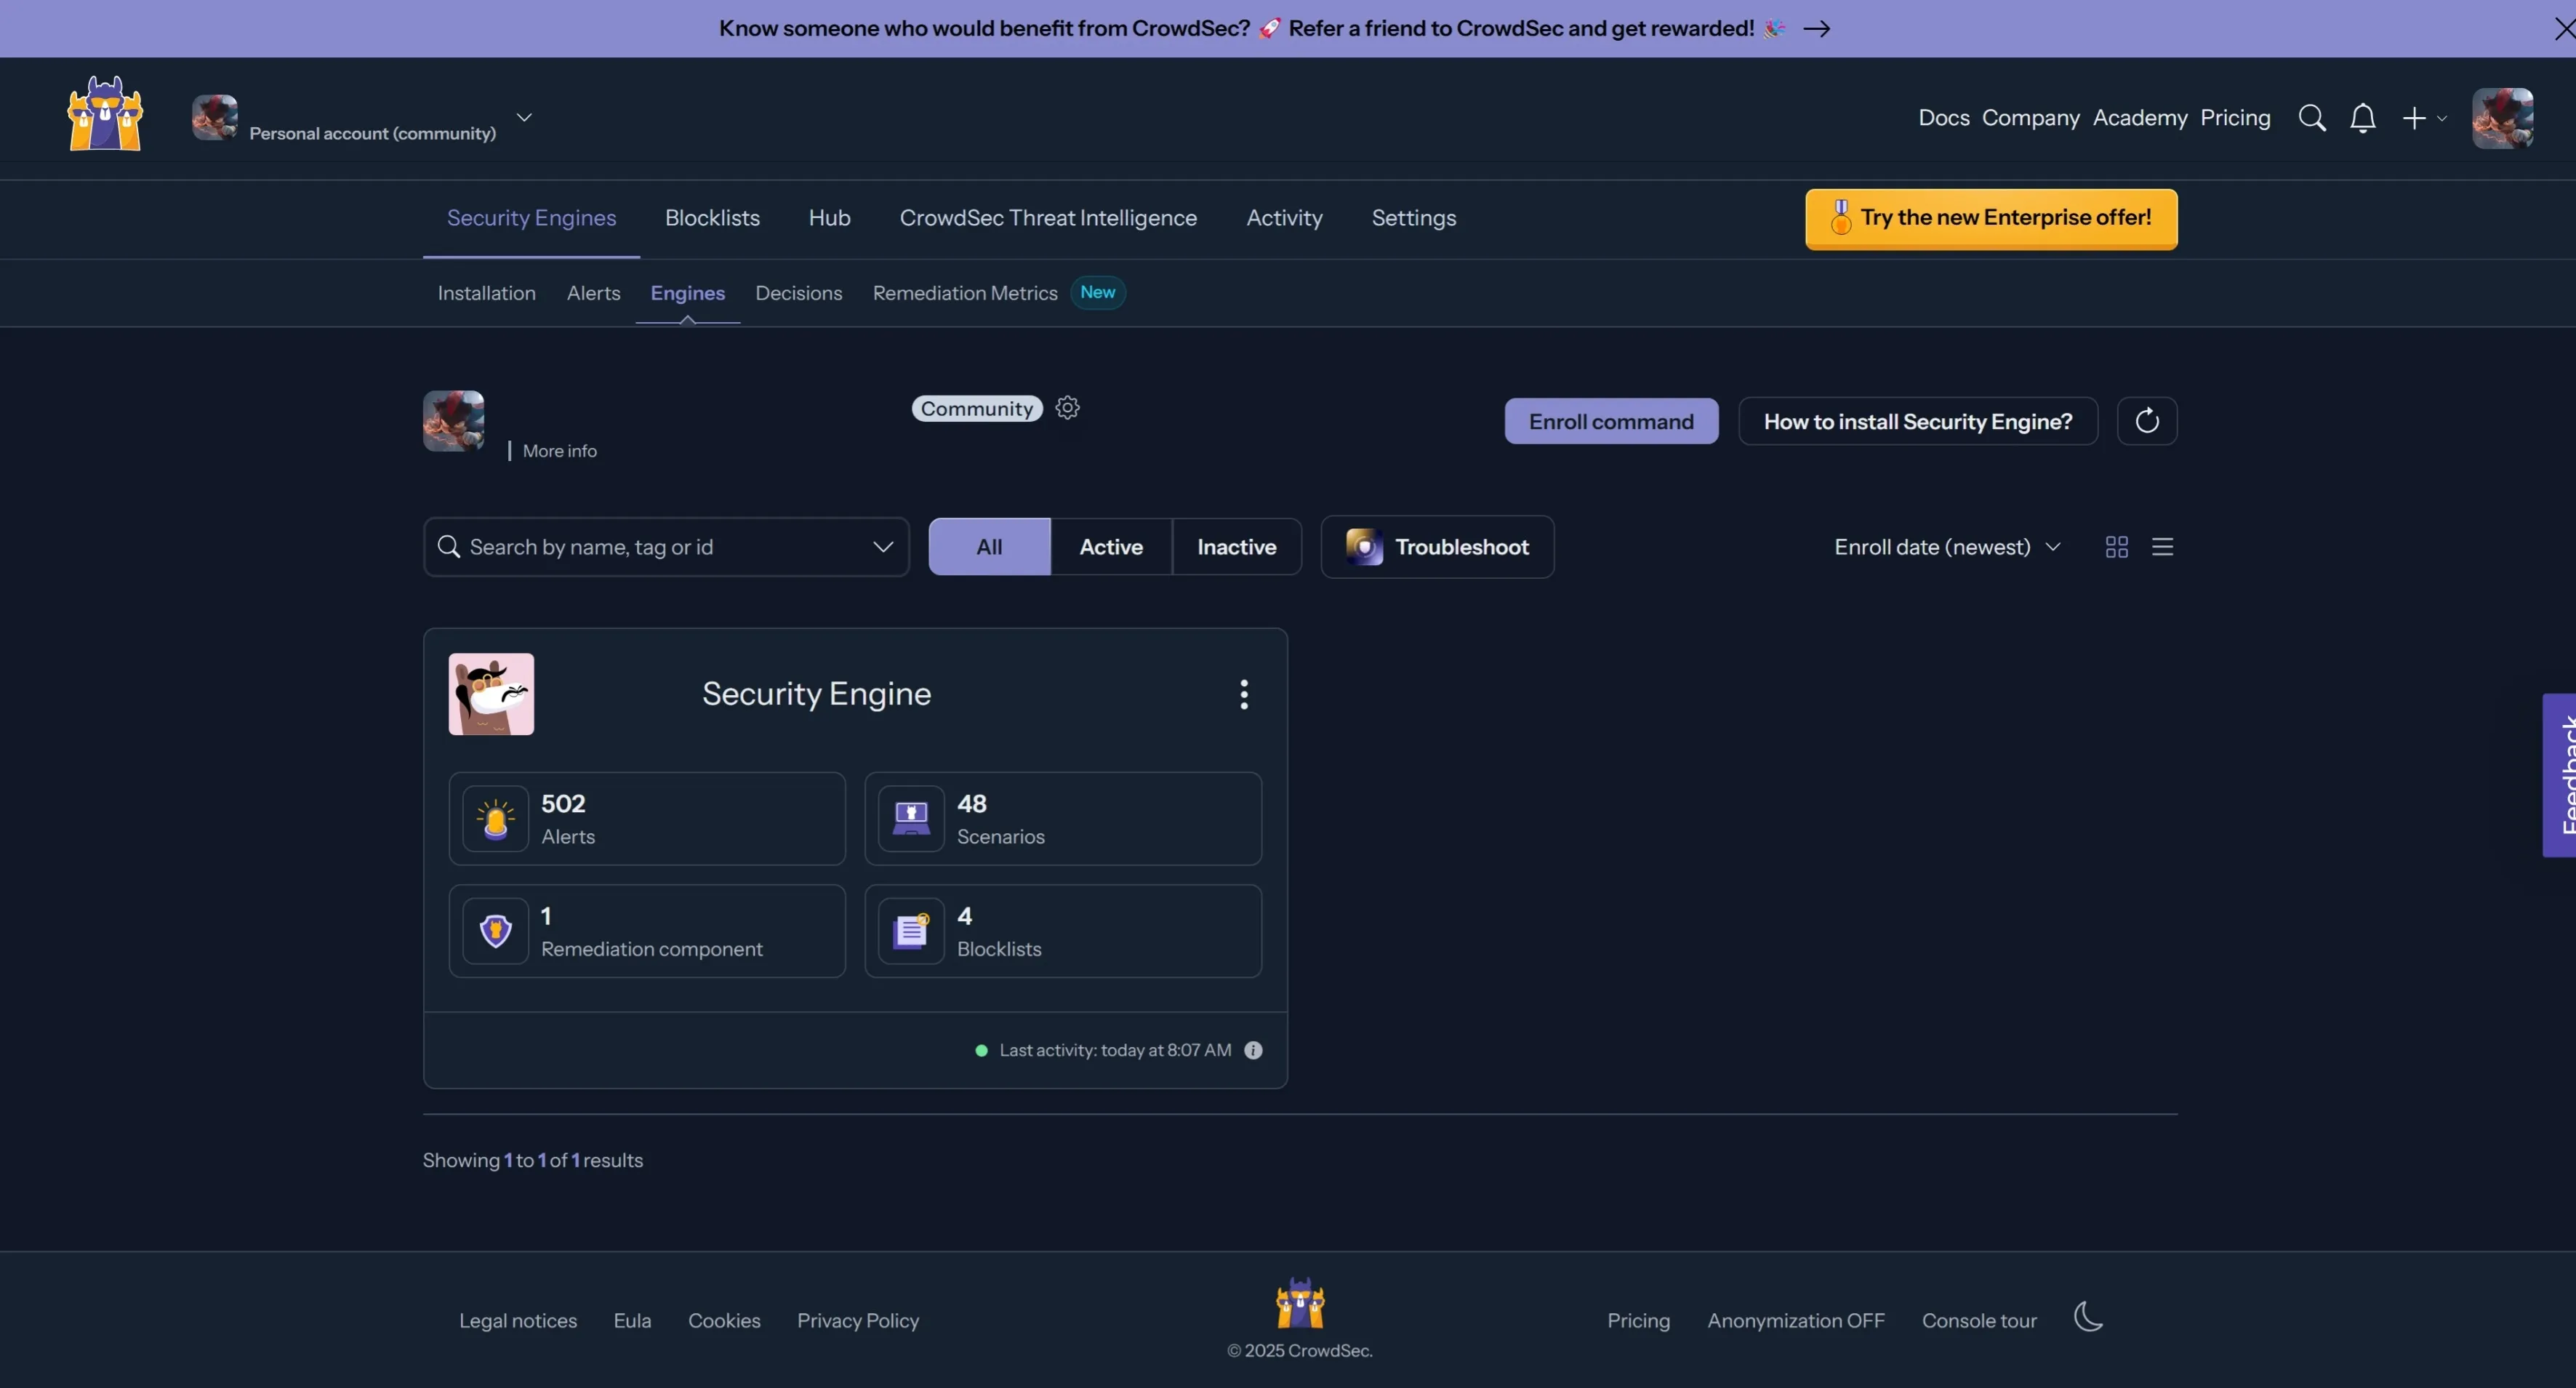This screenshot has width=2576, height=1388.
Task: Click Try the new Enterprise offer!
Action: coord(1990,218)
